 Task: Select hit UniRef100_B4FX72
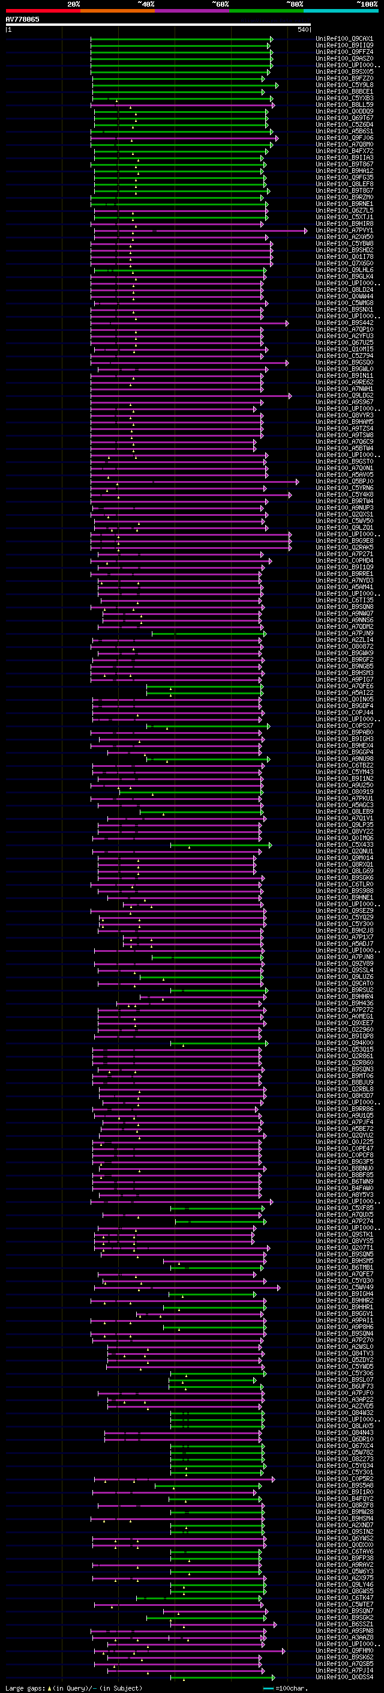tap(344, 151)
